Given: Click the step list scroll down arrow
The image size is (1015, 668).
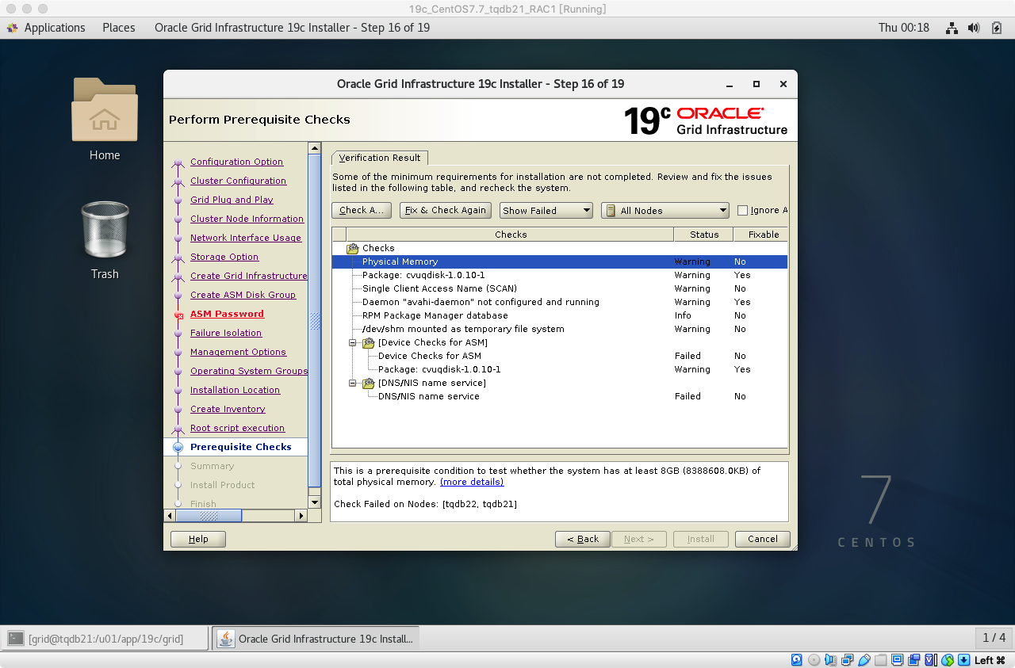Looking at the screenshot, I should click(315, 502).
